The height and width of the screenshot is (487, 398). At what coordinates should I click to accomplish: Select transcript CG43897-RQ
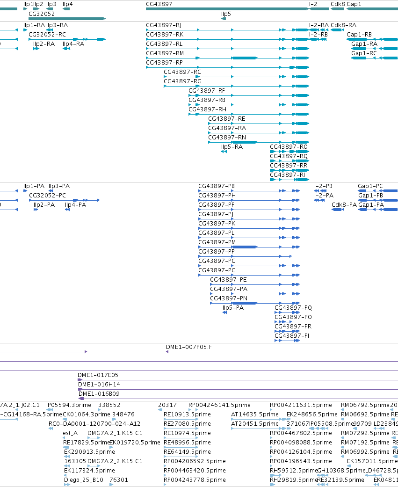pyautogui.click(x=289, y=156)
